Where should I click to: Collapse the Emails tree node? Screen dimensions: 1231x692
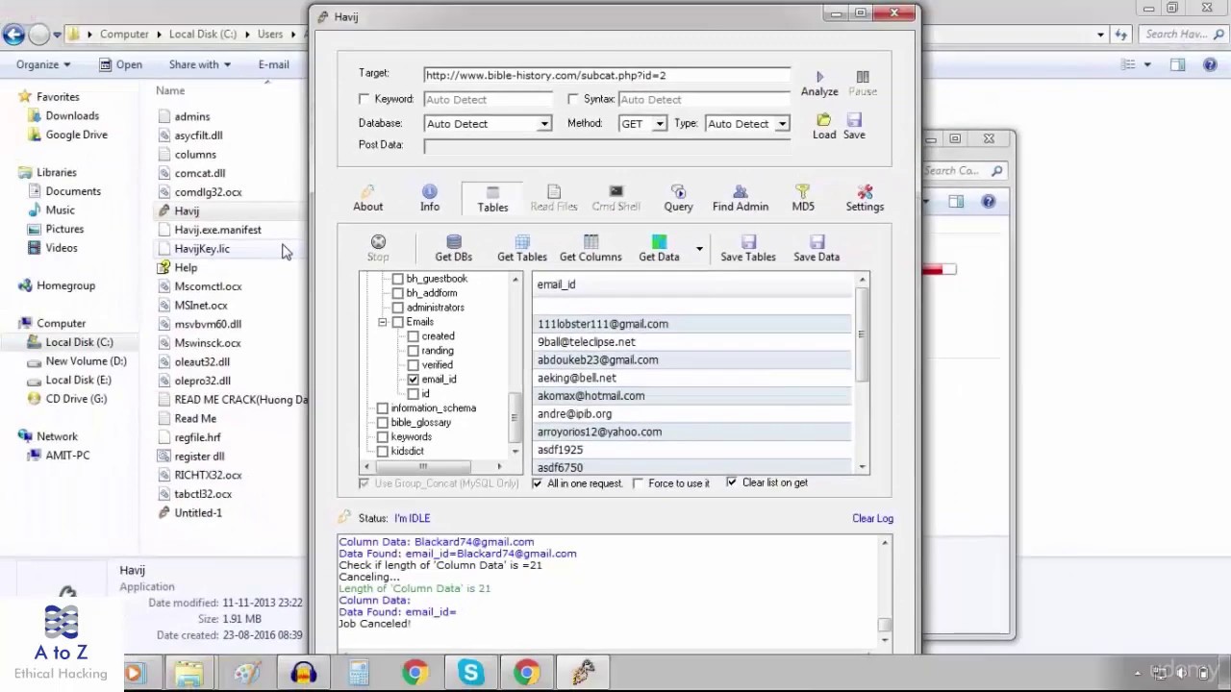(x=383, y=322)
